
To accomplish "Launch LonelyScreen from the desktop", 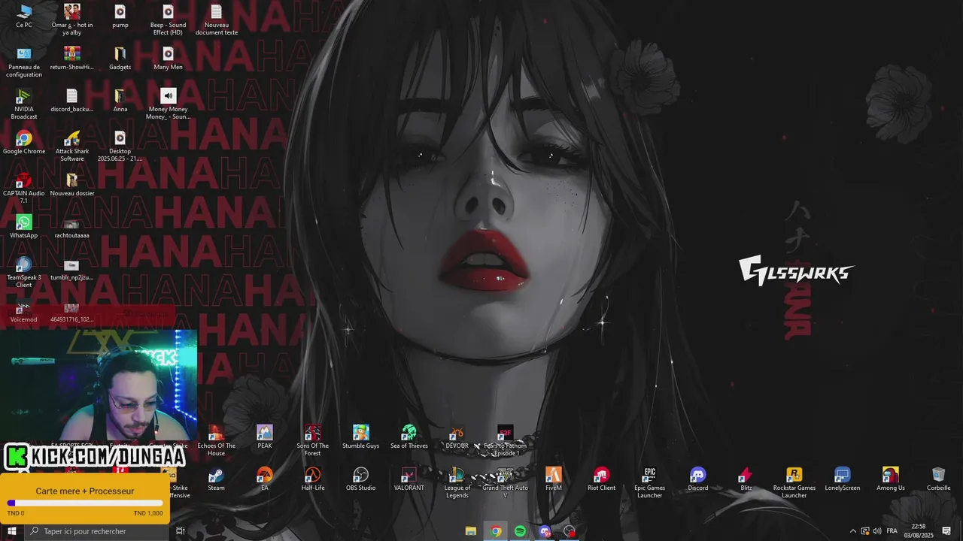I will point(843,479).
